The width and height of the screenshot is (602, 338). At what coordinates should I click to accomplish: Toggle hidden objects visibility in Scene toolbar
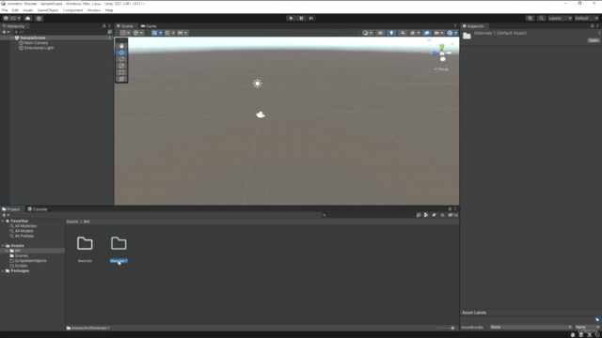click(x=426, y=33)
